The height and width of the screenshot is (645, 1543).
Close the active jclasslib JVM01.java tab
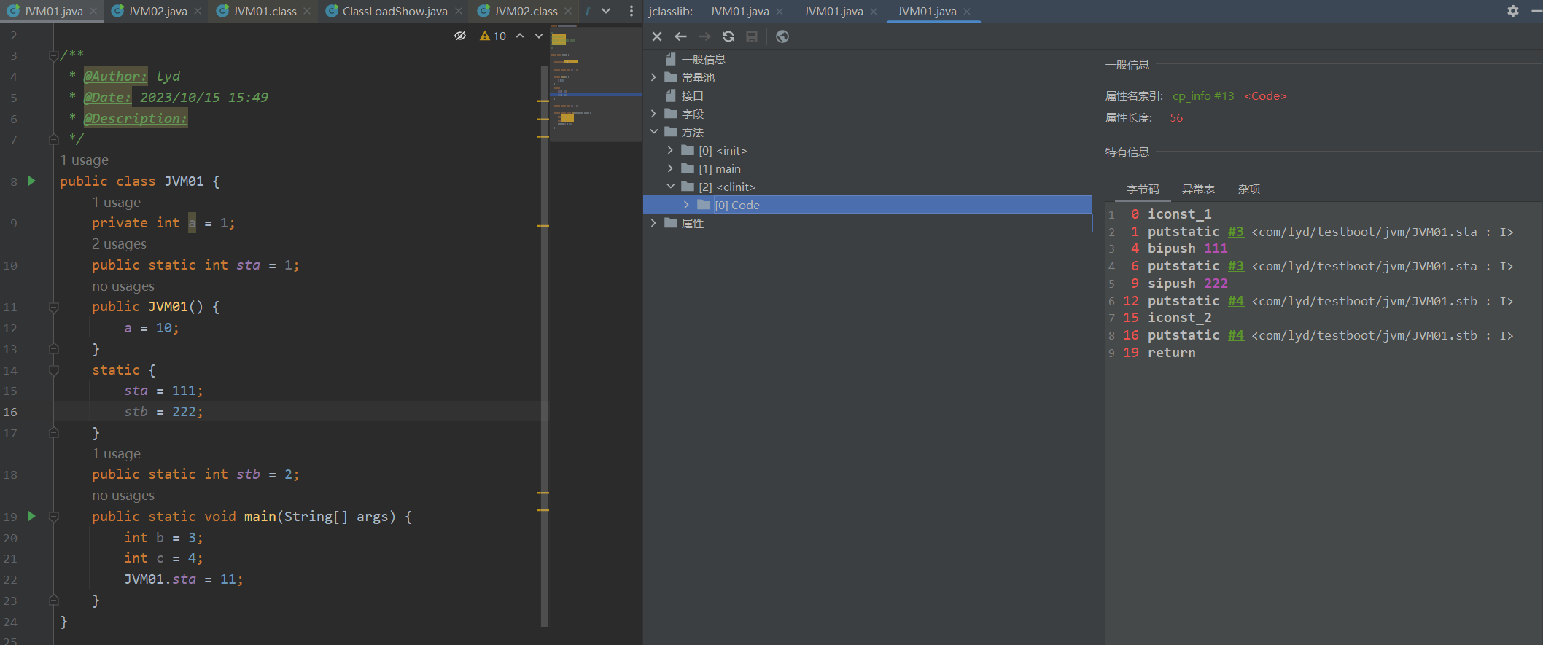point(967,12)
